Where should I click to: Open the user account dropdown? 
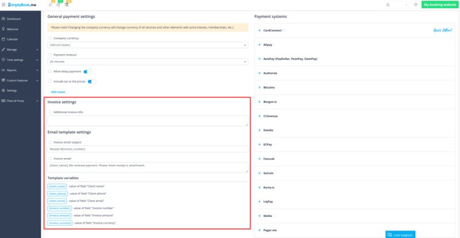coord(398,5)
